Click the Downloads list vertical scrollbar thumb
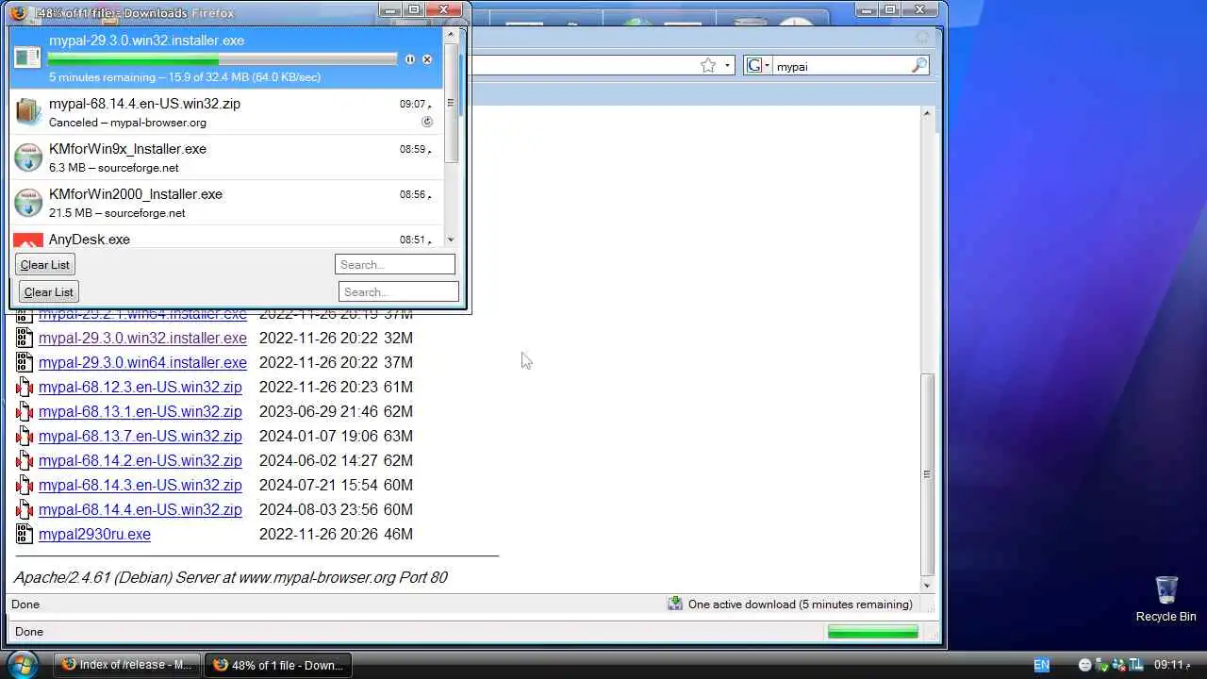The height and width of the screenshot is (679, 1207). pos(451,102)
